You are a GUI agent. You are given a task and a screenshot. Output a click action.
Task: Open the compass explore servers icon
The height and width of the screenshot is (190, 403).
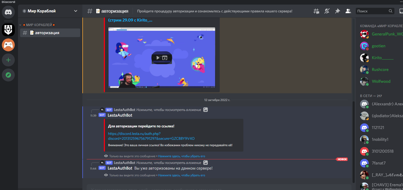click(8, 75)
